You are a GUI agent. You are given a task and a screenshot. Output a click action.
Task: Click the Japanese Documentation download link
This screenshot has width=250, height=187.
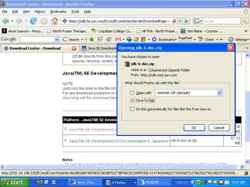pyautogui.click(x=118, y=141)
